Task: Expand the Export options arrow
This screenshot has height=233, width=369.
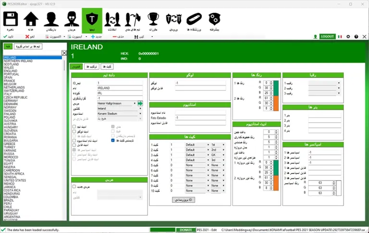Action: pos(64,37)
